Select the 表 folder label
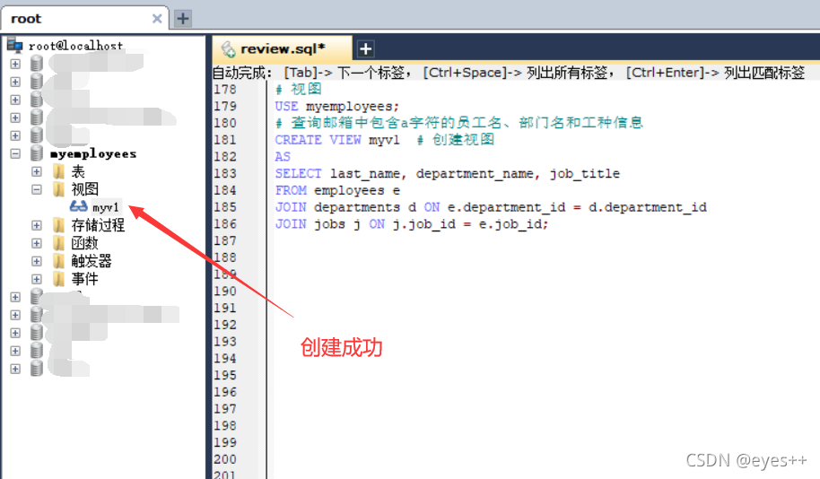820x479 pixels. click(x=78, y=171)
